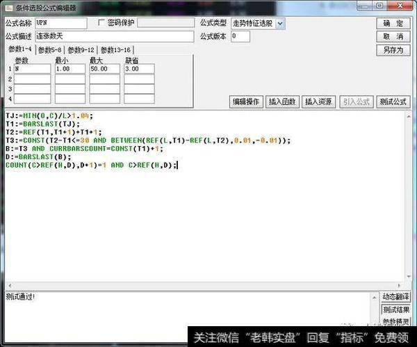Image resolution: width=417 pixels, height=347 pixels.
Task: Toggle 密码保护 password protection checkbox
Action: click(101, 23)
